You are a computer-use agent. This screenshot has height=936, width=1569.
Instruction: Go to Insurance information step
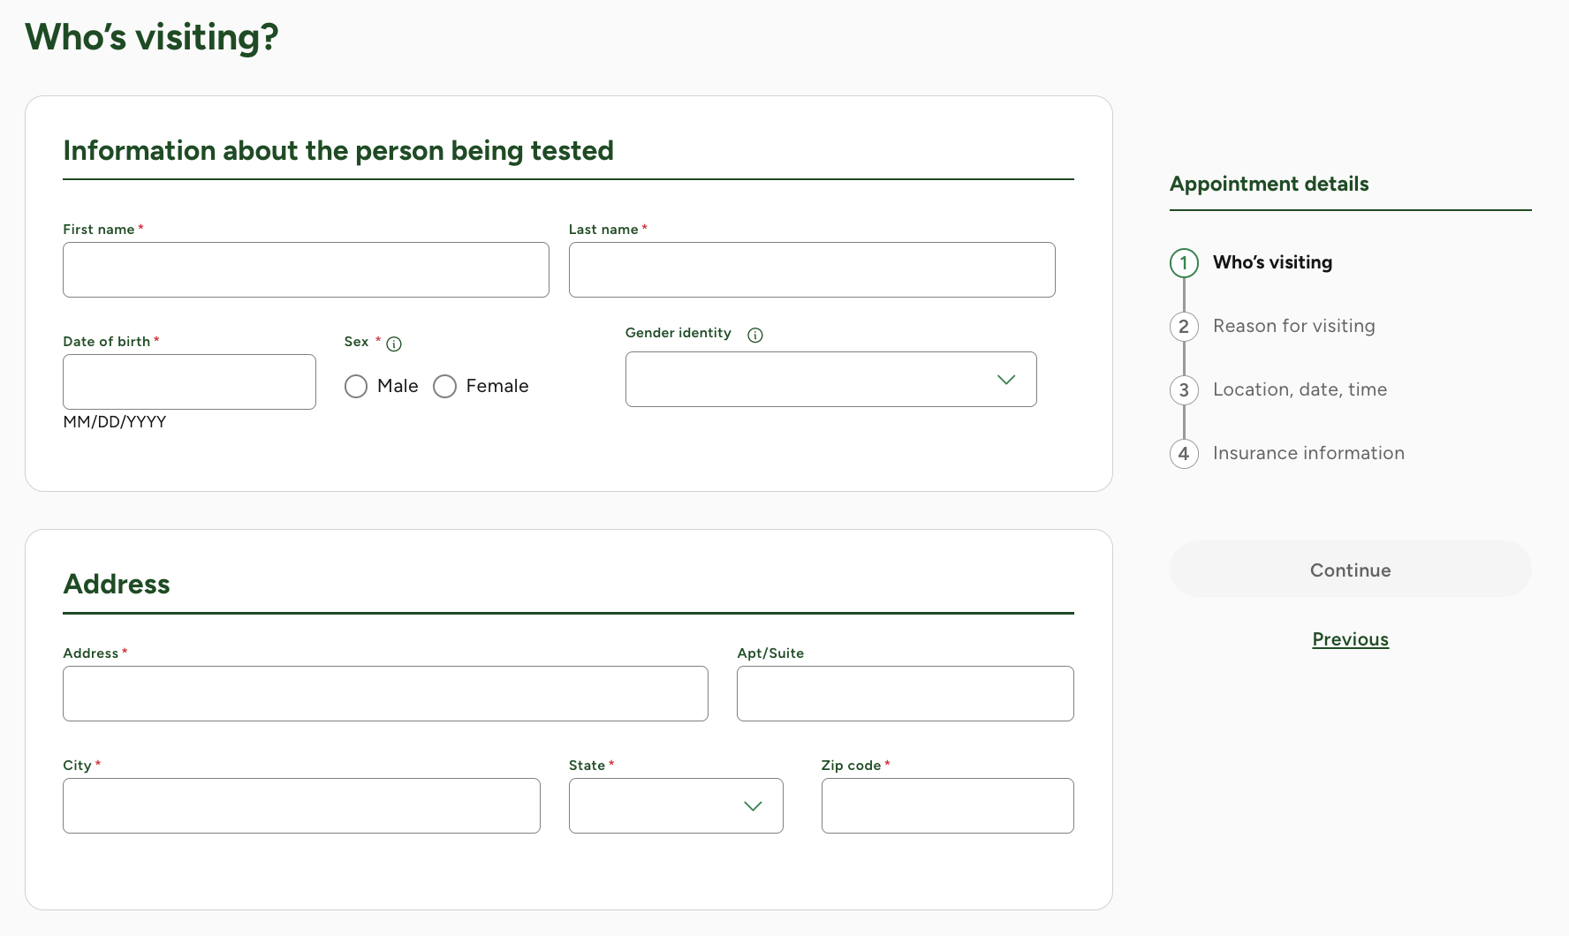[1307, 454]
